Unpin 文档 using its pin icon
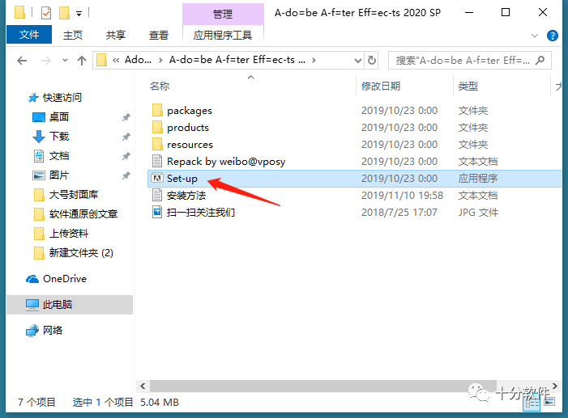568x418 pixels. click(126, 156)
